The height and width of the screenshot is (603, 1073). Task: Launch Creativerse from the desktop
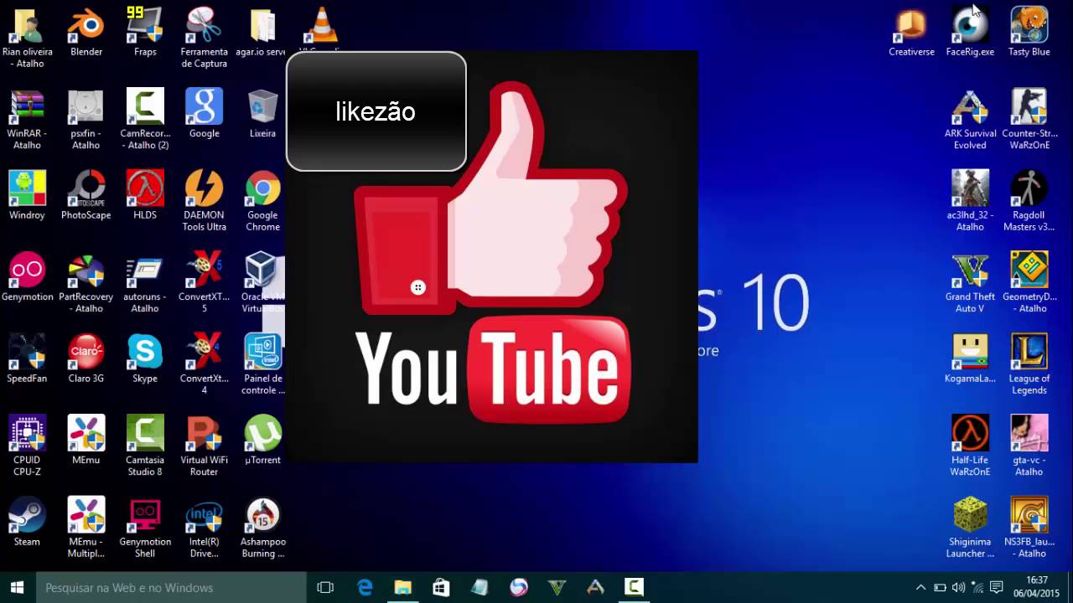[911, 32]
